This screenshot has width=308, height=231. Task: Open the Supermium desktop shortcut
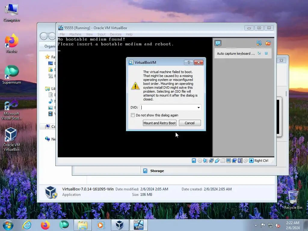click(x=12, y=75)
